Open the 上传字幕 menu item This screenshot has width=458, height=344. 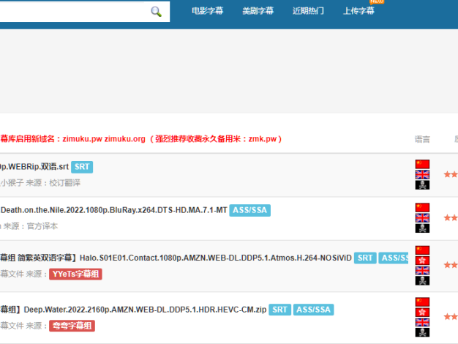[358, 11]
